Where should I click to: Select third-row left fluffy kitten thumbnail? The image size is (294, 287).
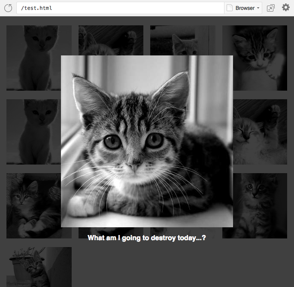pyautogui.click(x=34, y=206)
